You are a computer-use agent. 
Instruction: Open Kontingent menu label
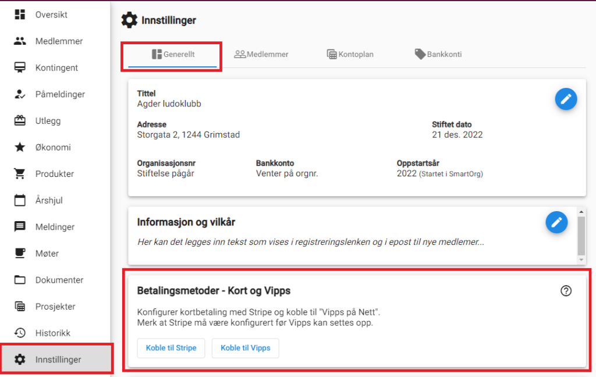point(56,68)
